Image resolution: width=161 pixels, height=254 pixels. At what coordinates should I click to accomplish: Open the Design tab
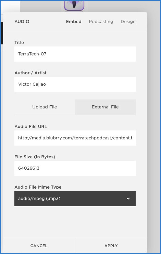point(128,22)
